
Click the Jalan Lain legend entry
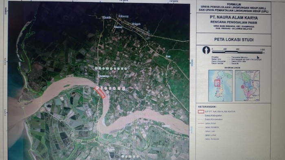pyautogui.click(x=210, y=131)
